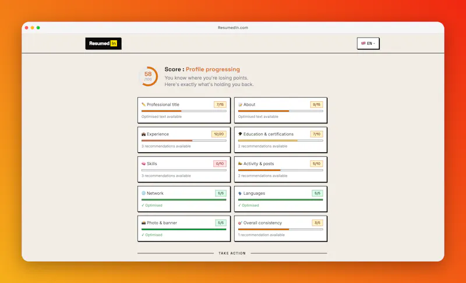Click the speech icon beside Languages
Image resolution: width=466 pixels, height=283 pixels.
240,193
